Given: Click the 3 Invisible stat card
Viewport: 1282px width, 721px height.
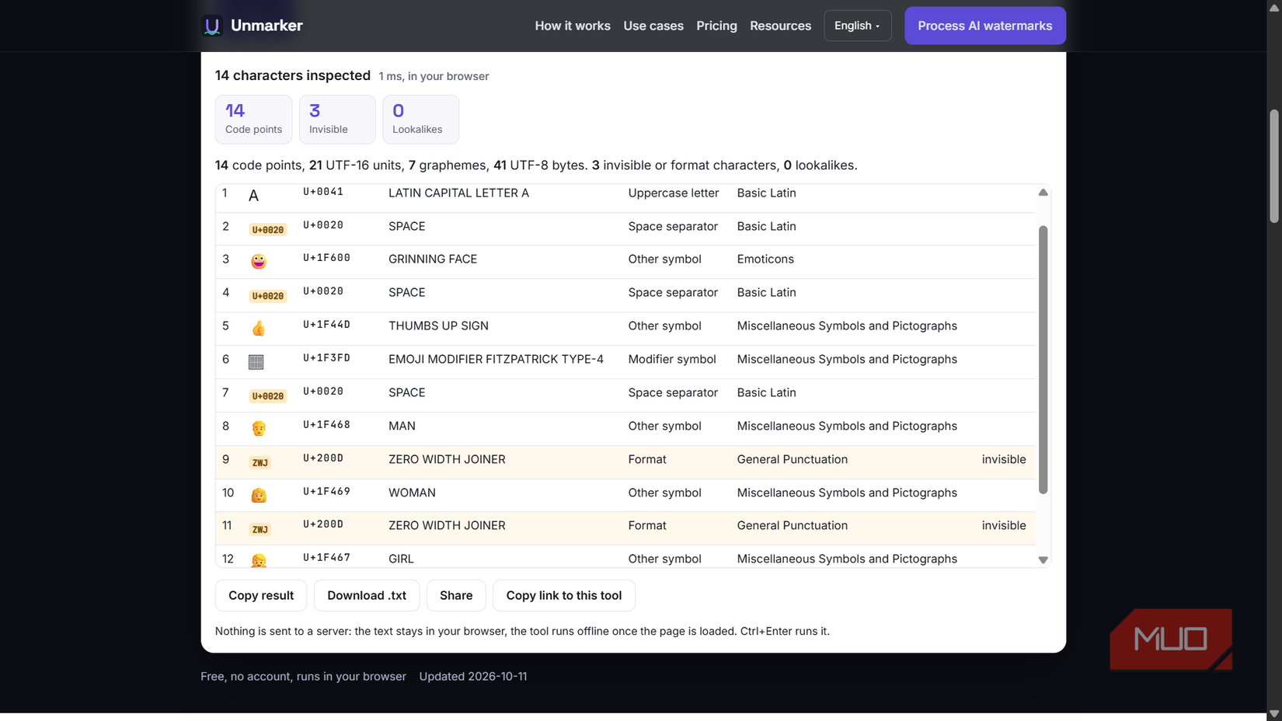Looking at the screenshot, I should 337,120.
